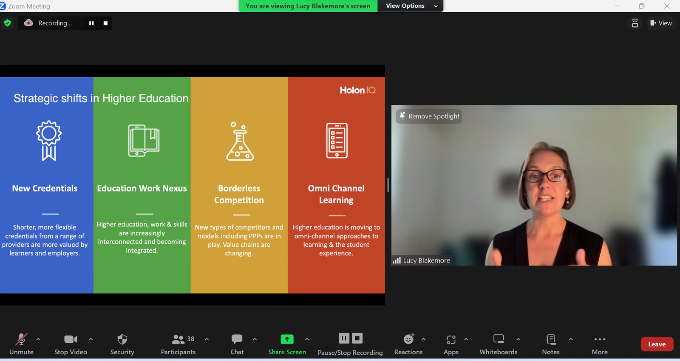680x361 pixels.
Task: Click the green Share Screen icon
Action: 287,339
